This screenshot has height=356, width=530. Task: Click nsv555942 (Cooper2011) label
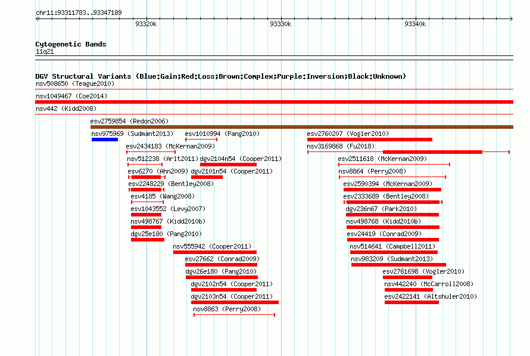[x=212, y=246]
